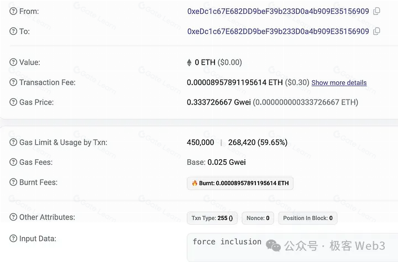Open the To address link
398x262 pixels.
(278, 31)
